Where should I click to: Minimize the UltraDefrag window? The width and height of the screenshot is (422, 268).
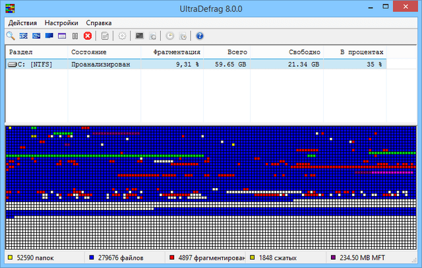[x=371, y=7]
